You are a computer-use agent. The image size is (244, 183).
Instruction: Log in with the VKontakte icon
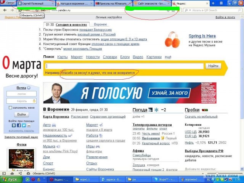click(x=14, y=125)
